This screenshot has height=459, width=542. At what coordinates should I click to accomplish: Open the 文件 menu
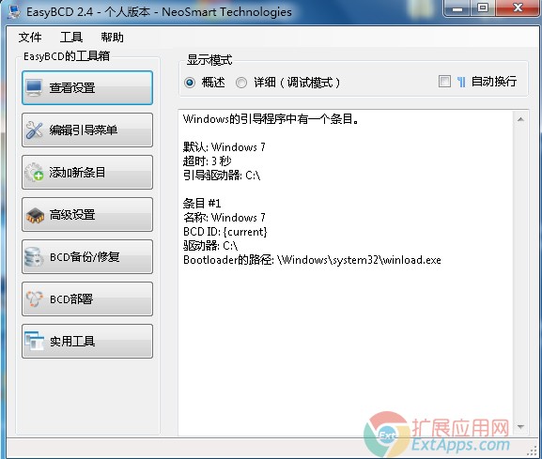(30, 37)
